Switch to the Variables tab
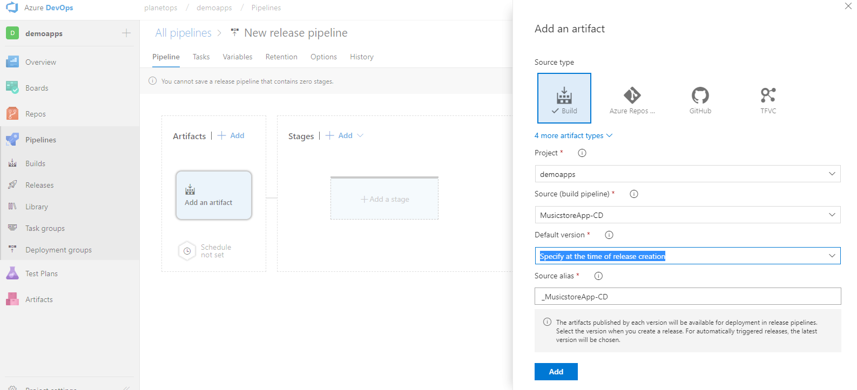The width and height of the screenshot is (857, 390). coord(238,57)
